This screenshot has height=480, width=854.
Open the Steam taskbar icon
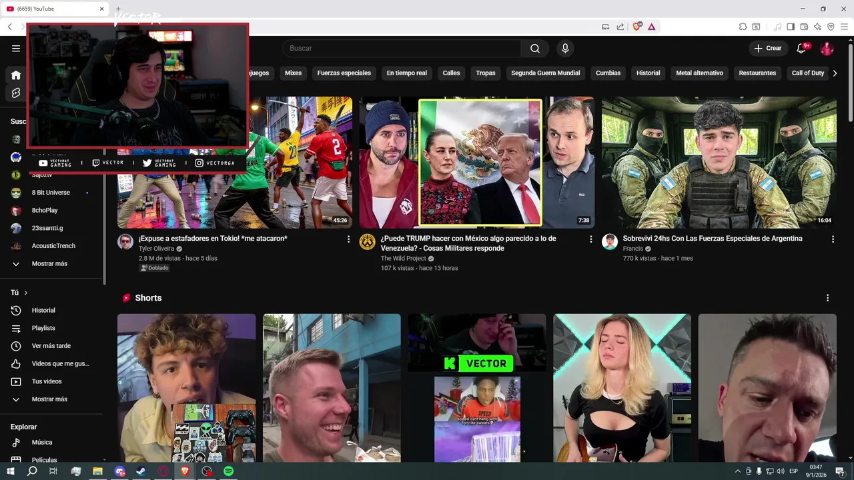tap(141, 471)
